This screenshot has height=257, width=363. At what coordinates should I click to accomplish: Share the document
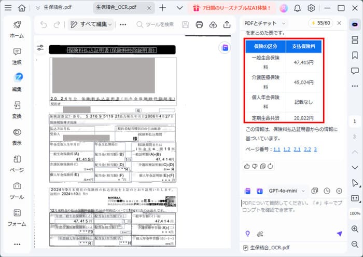click(227, 24)
